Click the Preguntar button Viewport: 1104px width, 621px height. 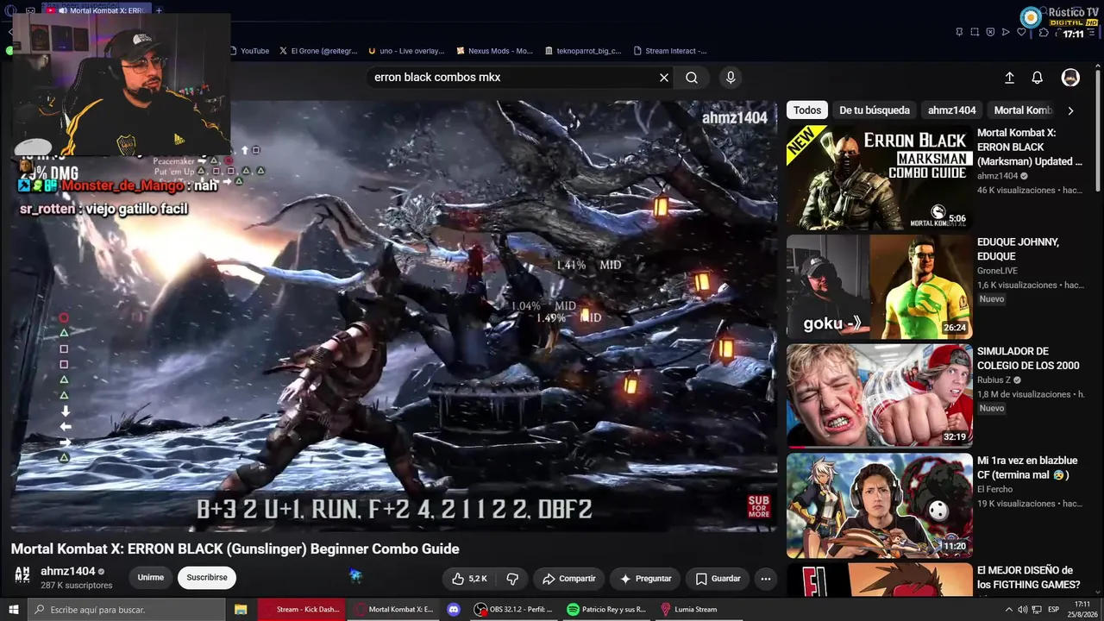(645, 579)
